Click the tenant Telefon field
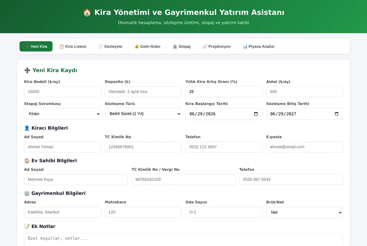Image resolution: width=367 pixels, height=246 pixels. [x=224, y=147]
